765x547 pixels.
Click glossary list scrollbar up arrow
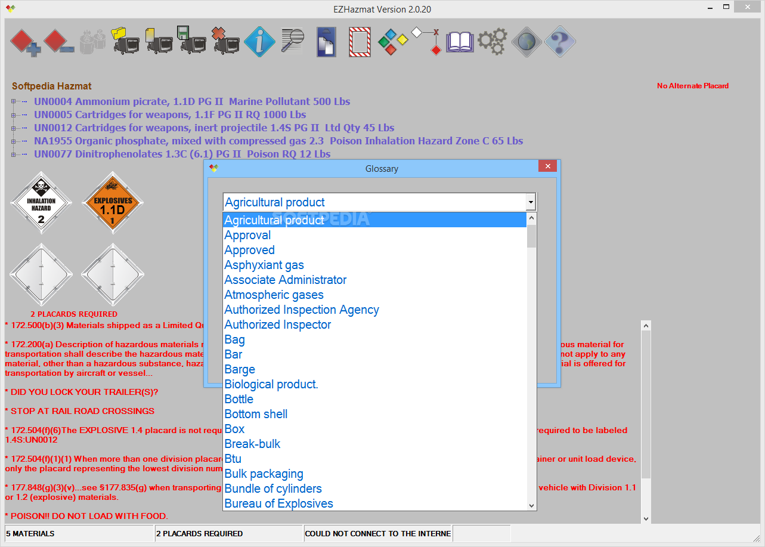[532, 218]
